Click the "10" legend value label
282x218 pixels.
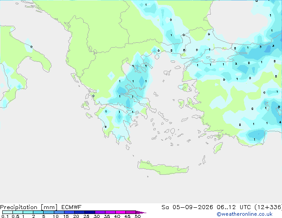[56, 216]
